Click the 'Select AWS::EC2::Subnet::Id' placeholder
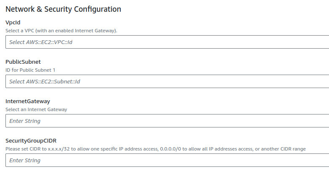Image resolution: width=329 pixels, height=174 pixels. 44,81
